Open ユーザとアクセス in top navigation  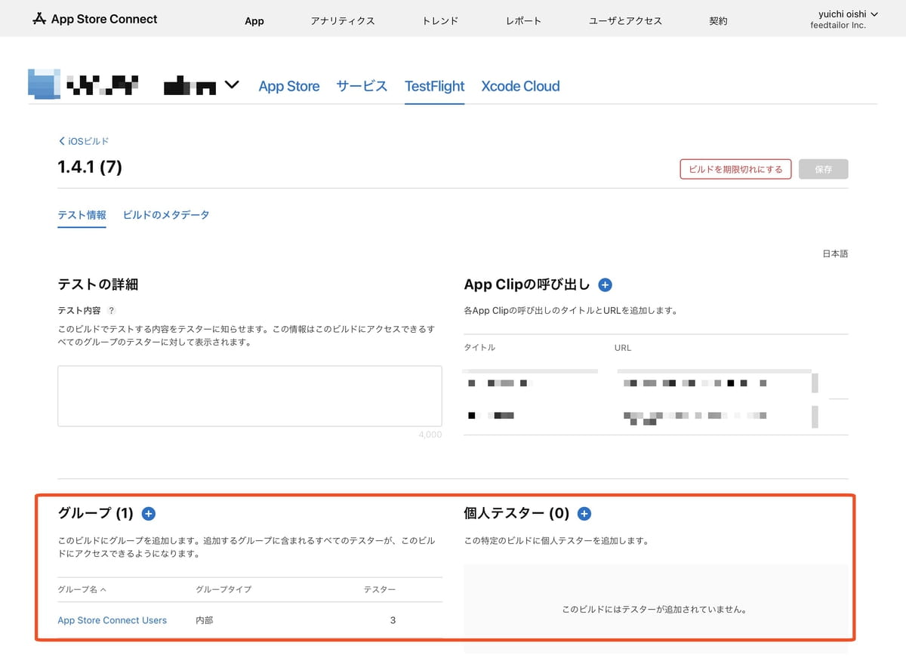click(625, 21)
